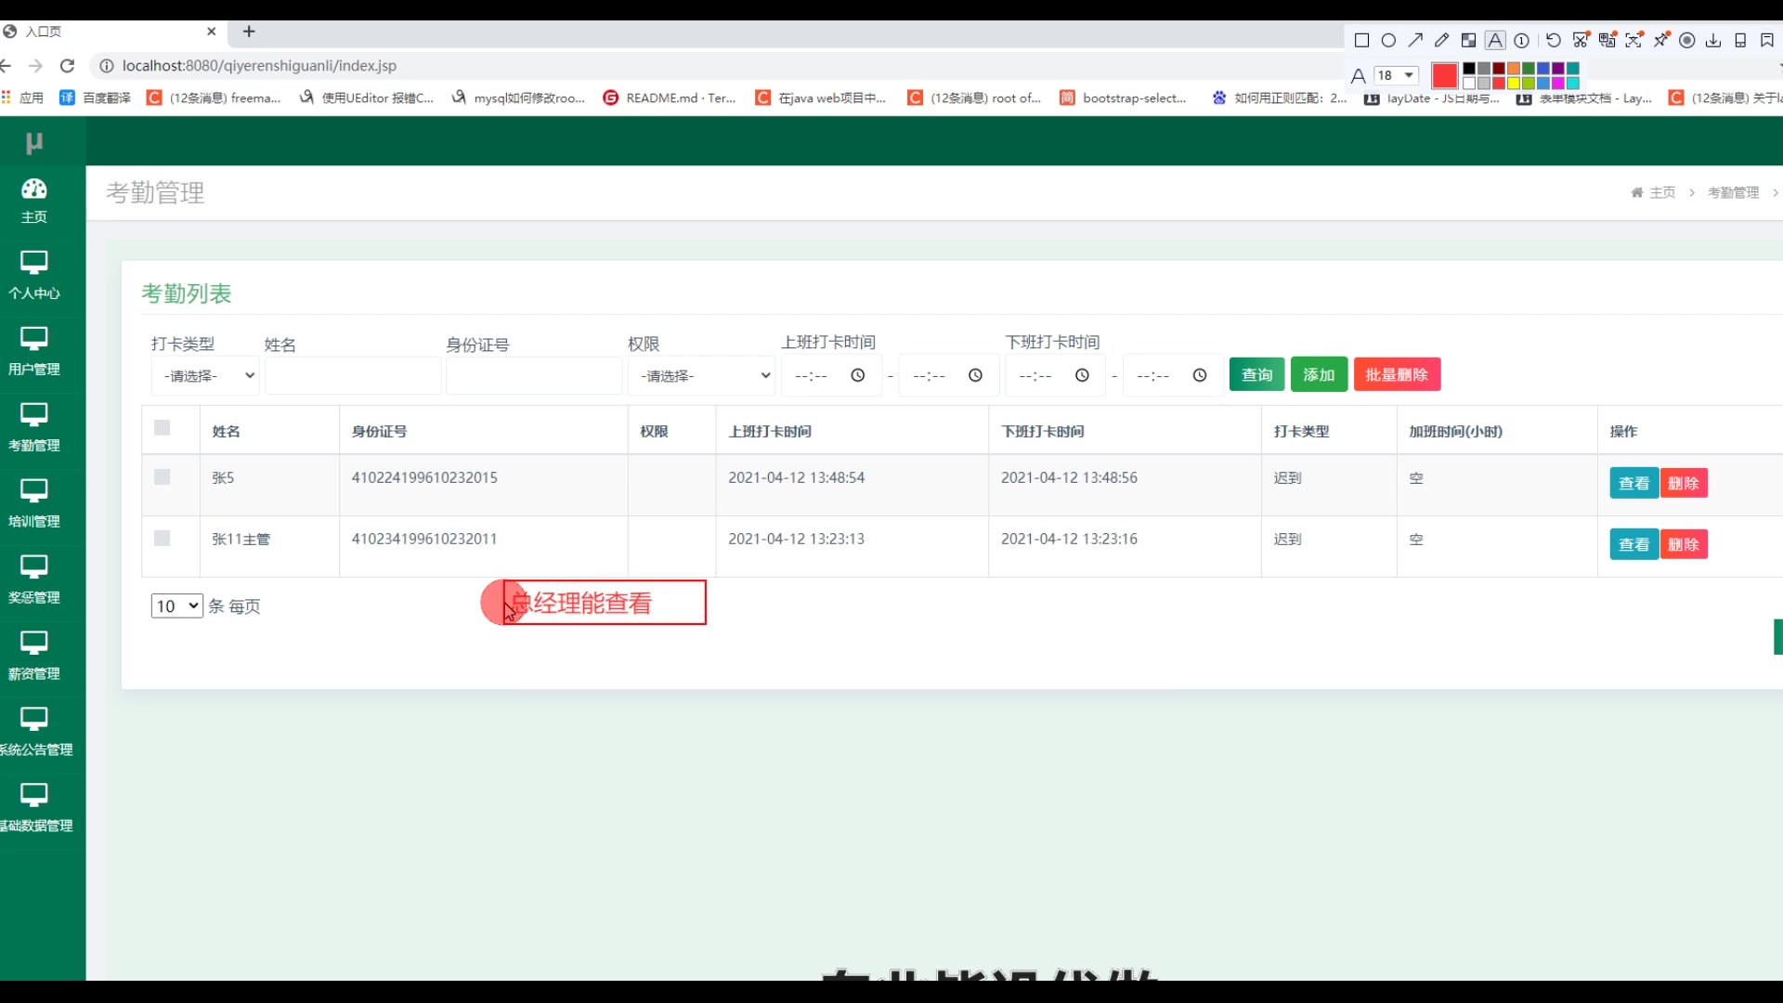
Task: Start screen recording from toolbar
Action: point(1687,40)
